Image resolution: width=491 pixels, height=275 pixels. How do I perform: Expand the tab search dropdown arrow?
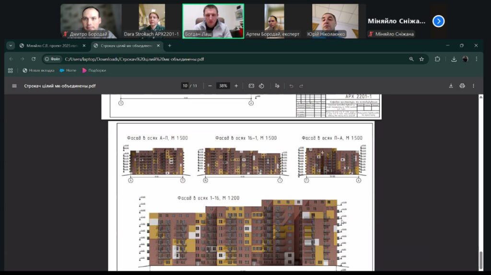pos(11,46)
